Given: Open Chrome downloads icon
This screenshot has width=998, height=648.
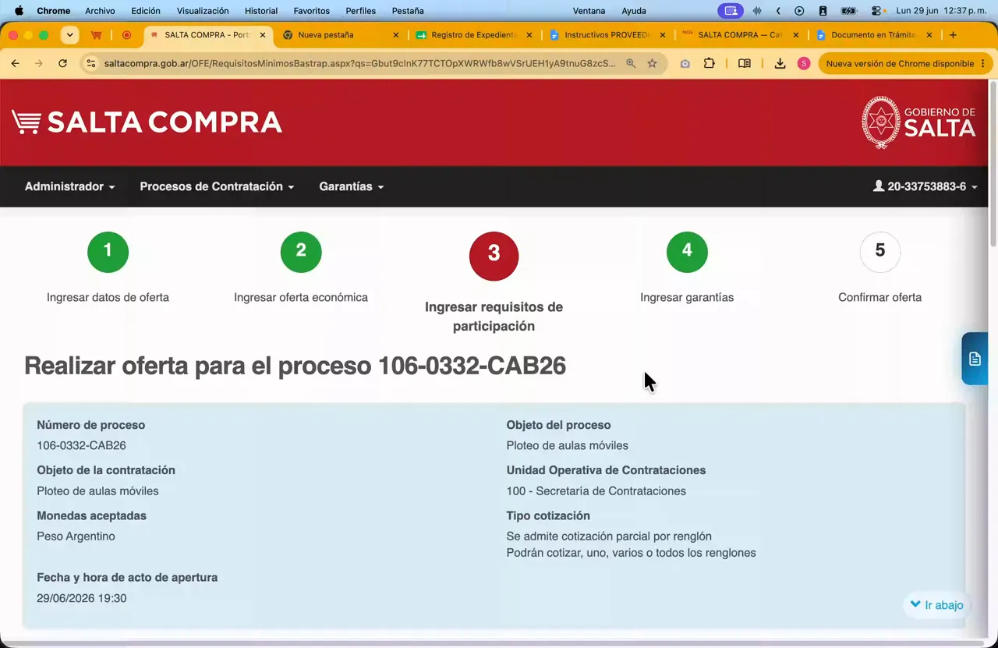Looking at the screenshot, I should [x=780, y=63].
